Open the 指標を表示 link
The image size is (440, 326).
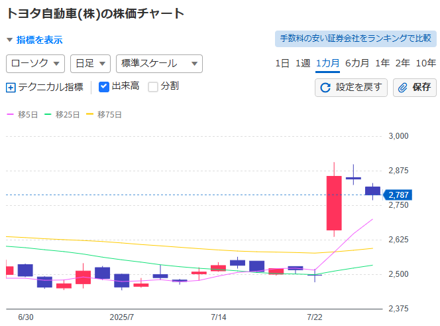39,40
